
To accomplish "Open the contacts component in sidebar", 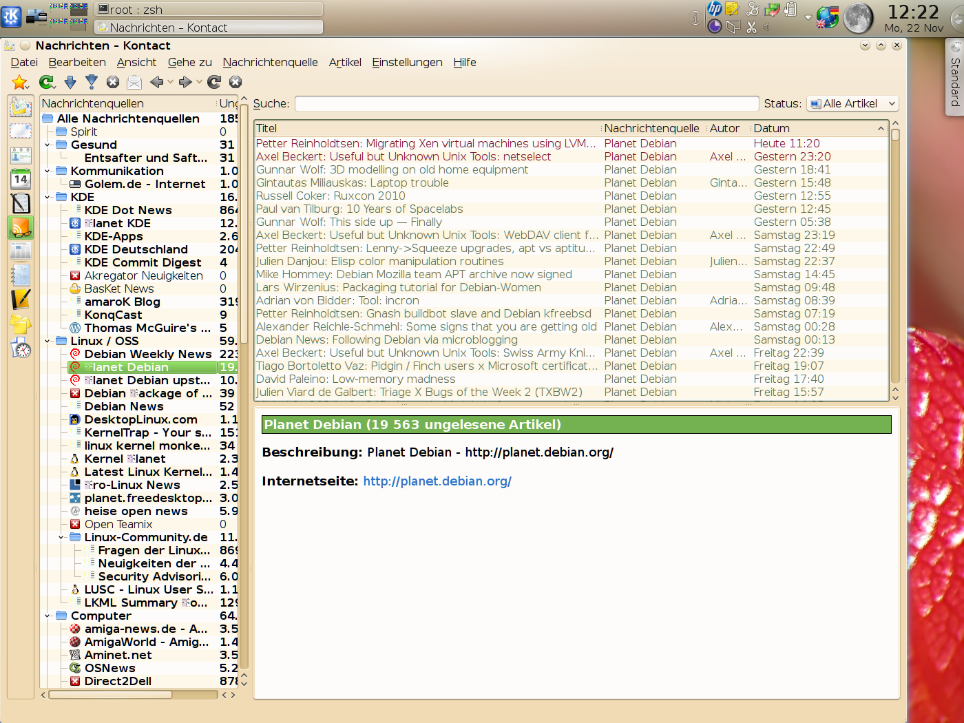I will 21,156.
